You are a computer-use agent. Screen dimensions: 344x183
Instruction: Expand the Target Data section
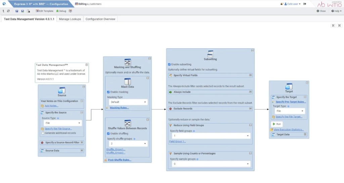tap(305, 134)
